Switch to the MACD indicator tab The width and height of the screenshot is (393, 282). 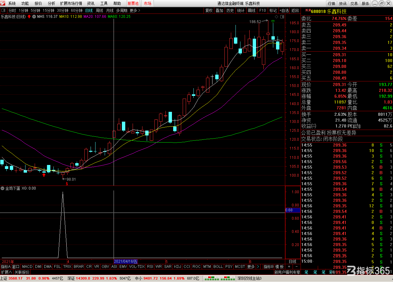[27, 267]
